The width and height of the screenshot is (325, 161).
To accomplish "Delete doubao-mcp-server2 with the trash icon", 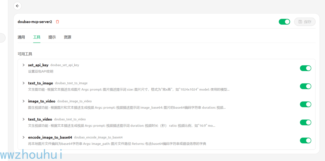I will [57, 22].
